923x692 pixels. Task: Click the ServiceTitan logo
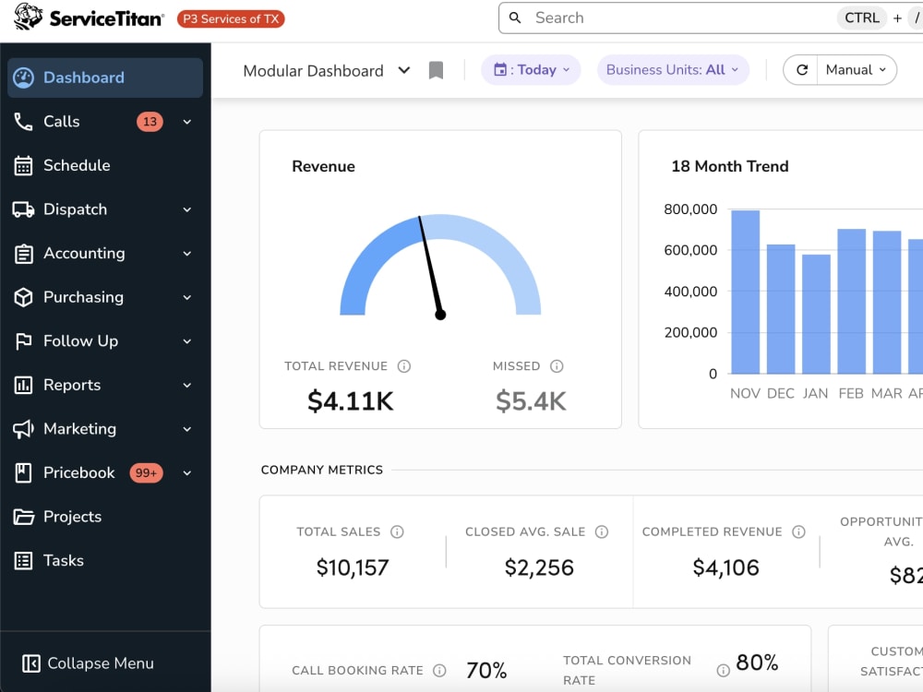point(89,18)
